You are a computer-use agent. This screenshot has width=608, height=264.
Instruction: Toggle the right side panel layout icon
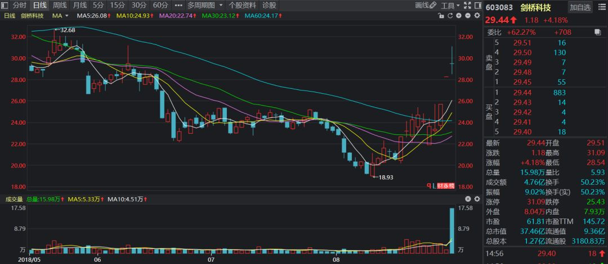point(477,6)
